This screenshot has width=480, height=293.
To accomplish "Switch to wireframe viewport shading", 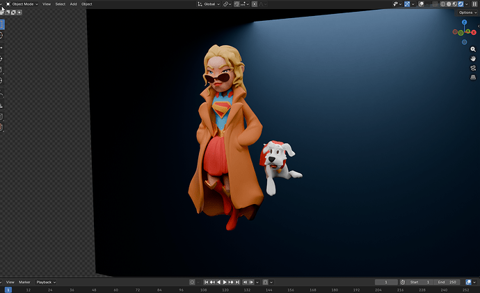I will pos(442,4).
